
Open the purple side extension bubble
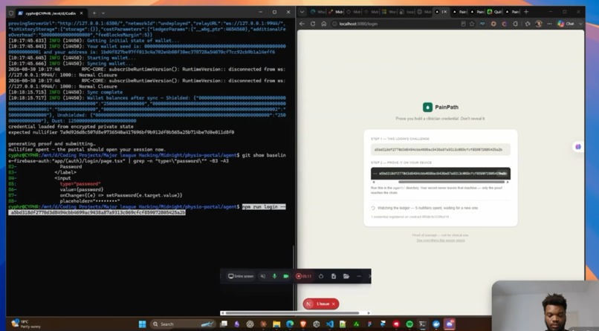578,147
